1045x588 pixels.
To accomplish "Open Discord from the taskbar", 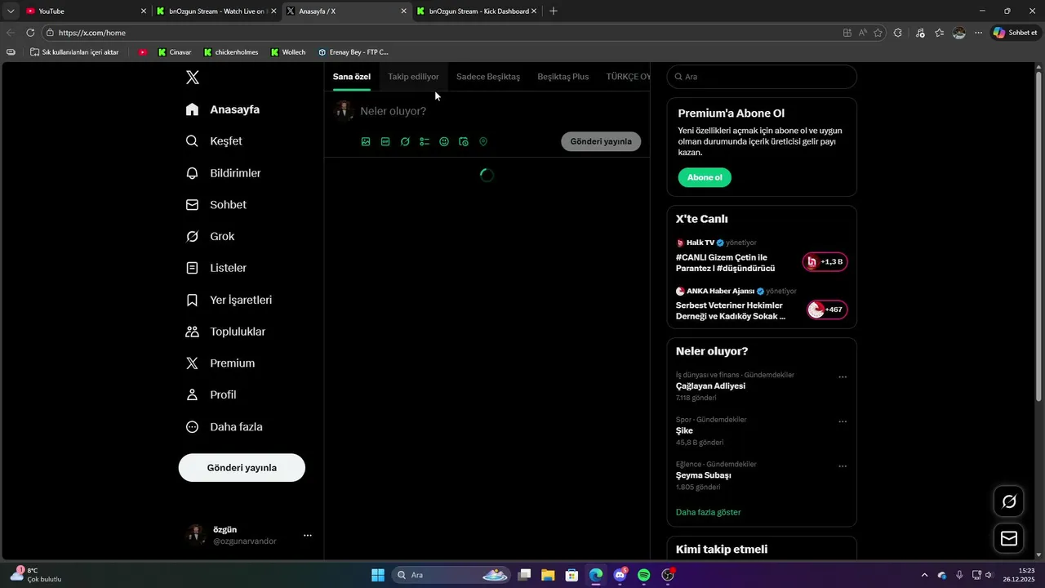I will [620, 575].
